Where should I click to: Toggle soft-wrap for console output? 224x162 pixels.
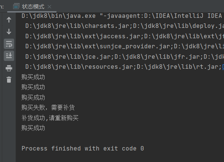tap(9, 44)
